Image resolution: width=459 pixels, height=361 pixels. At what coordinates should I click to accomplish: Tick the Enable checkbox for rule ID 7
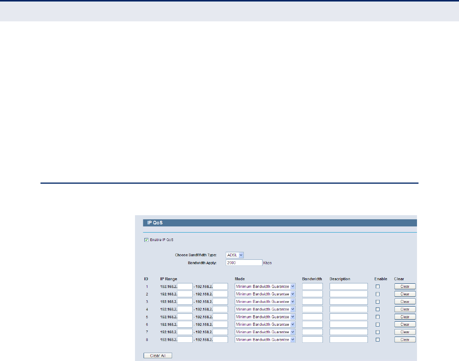(x=378, y=332)
